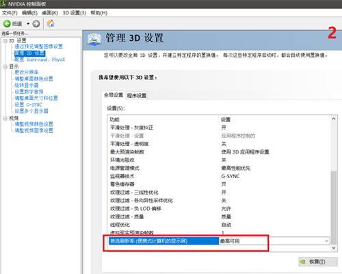The image size is (342, 274).
Task: Open 更改分辨率 link in the sidebar
Action: 27,72
